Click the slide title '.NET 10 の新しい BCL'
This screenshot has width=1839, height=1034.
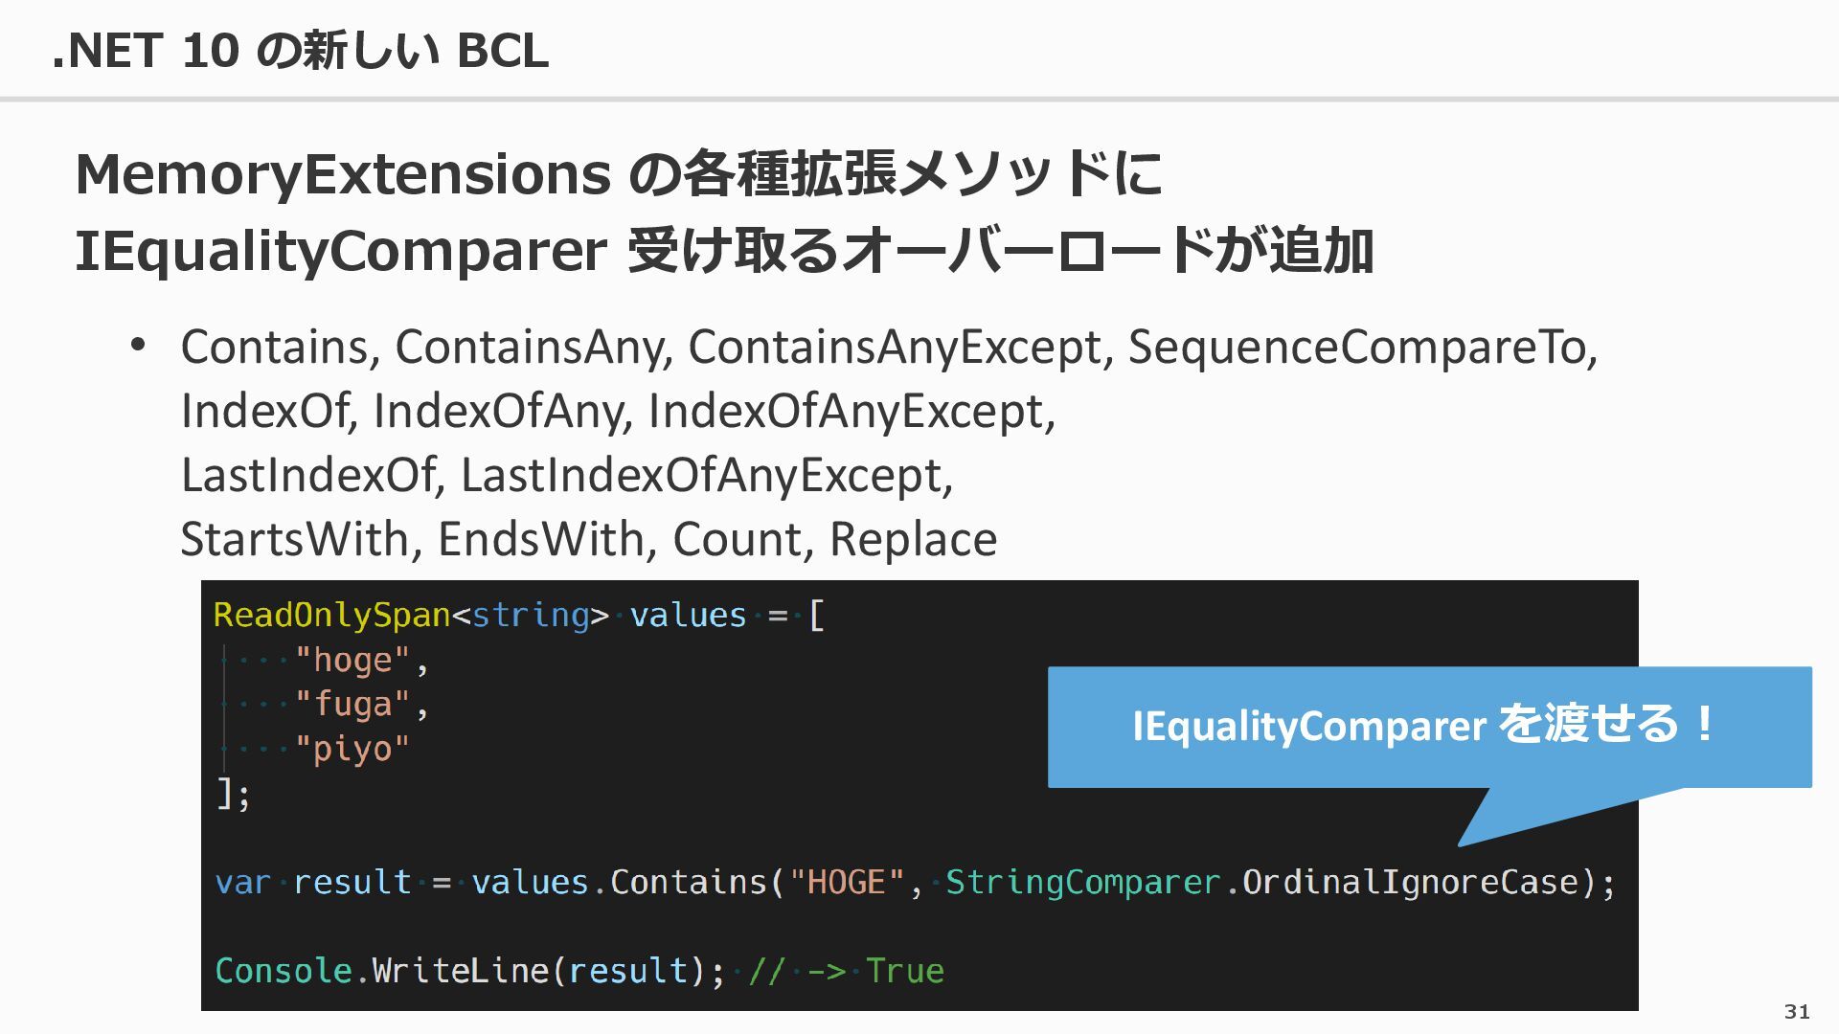pyautogui.click(x=301, y=50)
